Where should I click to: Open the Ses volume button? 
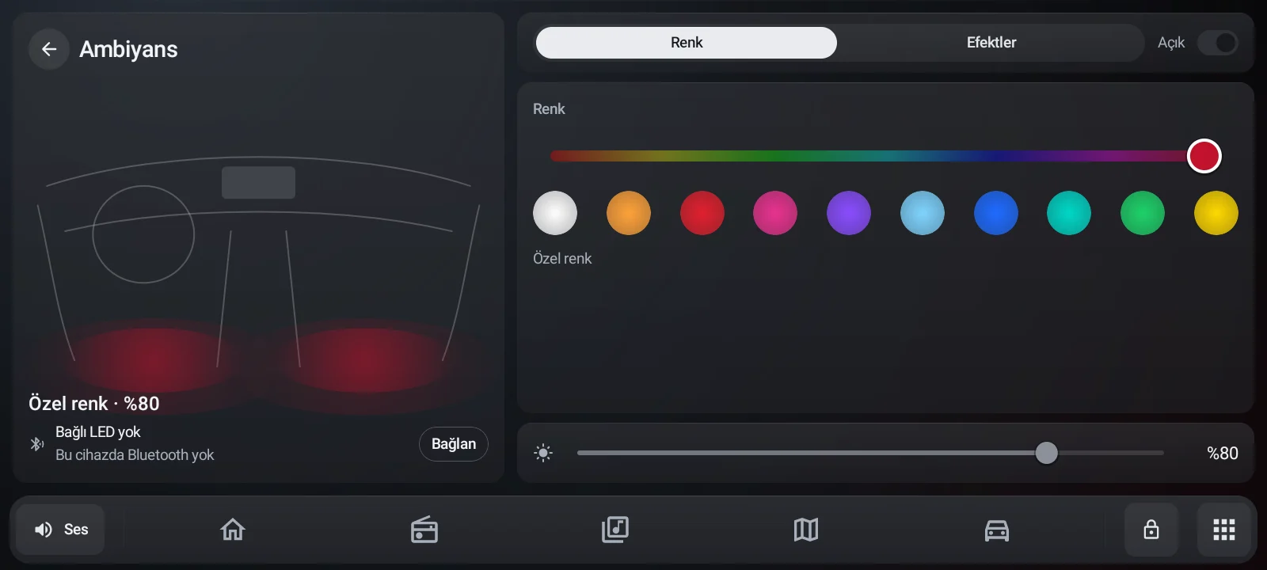coord(61,530)
